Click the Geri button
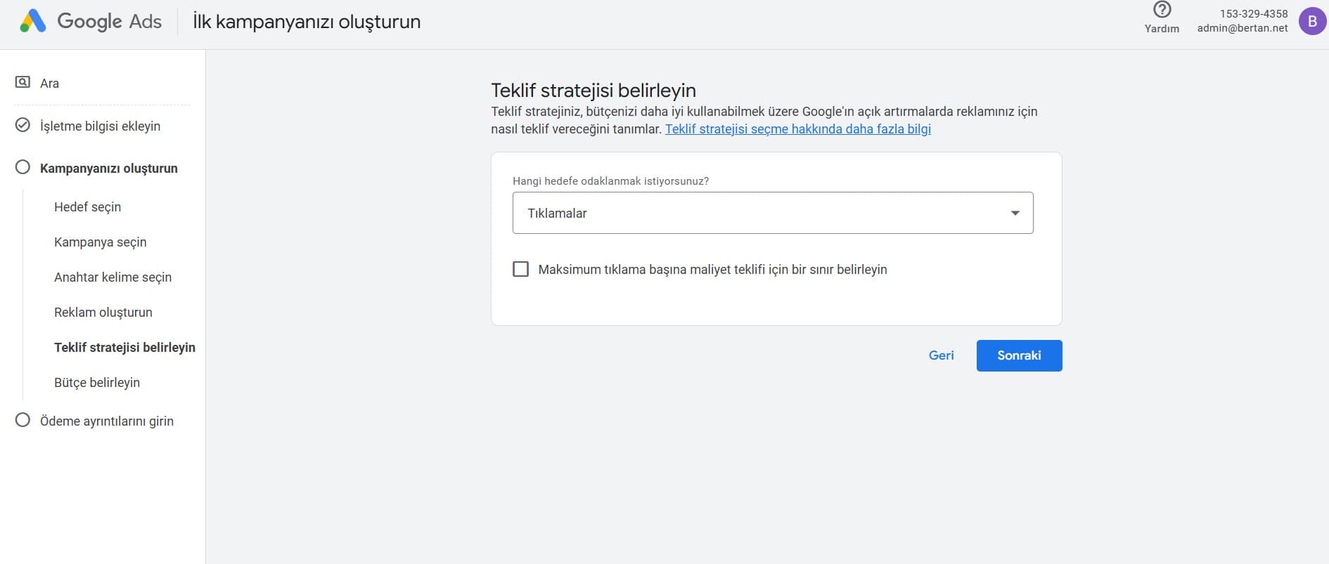Viewport: 1329px width, 564px height. point(941,355)
